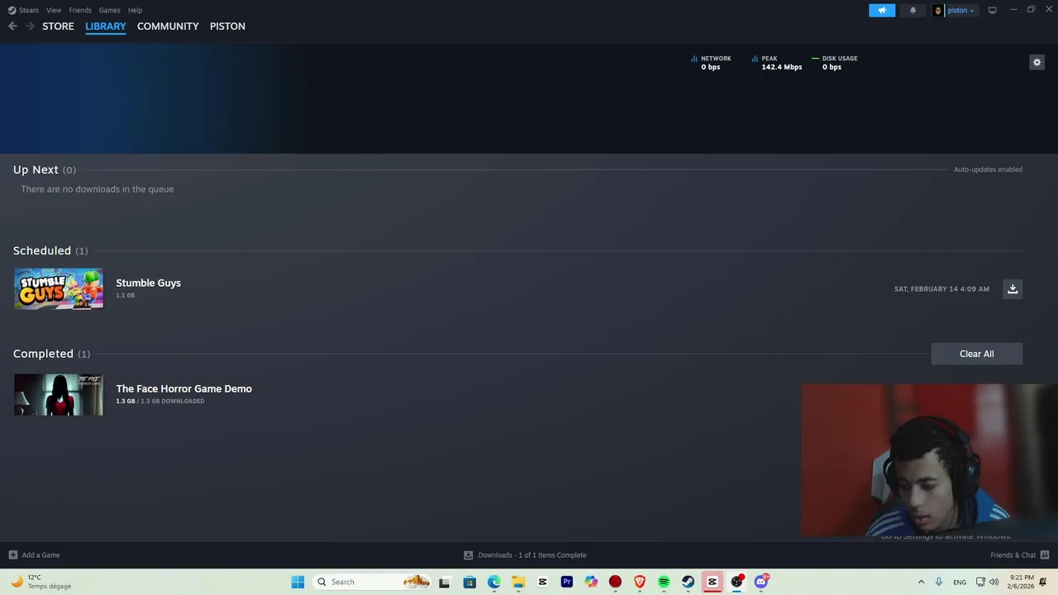Open Steam announcements megaphone button
1058x595 pixels.
click(882, 10)
